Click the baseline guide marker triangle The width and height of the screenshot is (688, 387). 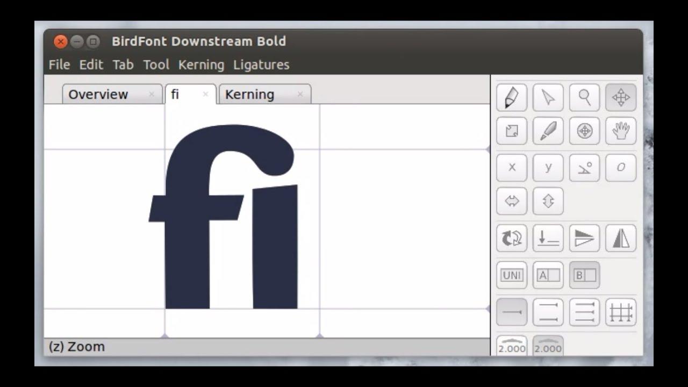[x=488, y=309]
